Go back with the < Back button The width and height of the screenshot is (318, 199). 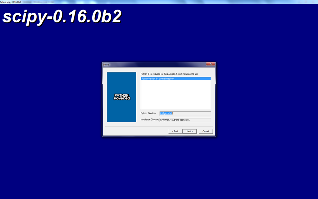click(175, 131)
